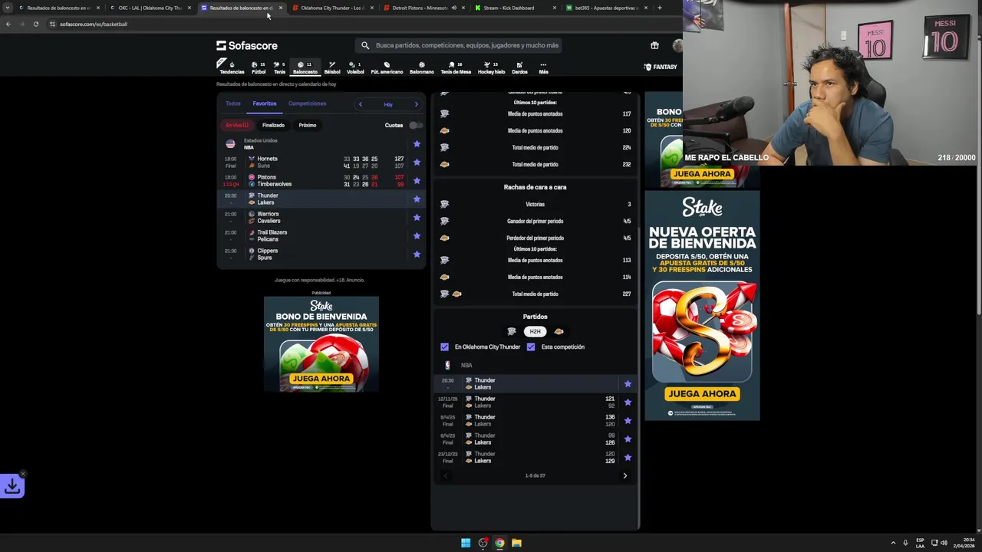
Task: Click the gift box icon in header
Action: pos(654,45)
